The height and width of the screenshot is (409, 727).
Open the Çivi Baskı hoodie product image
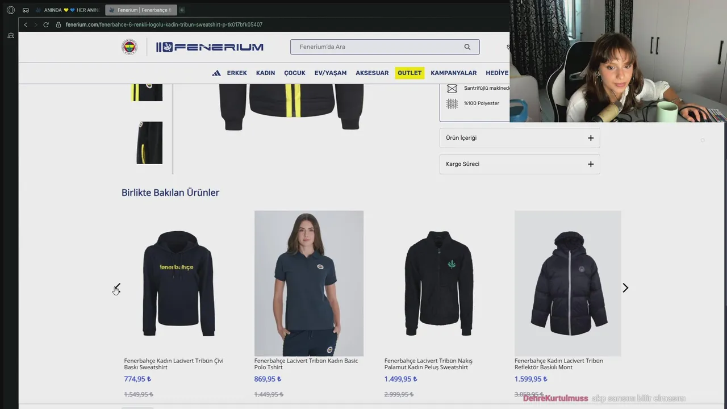pyautogui.click(x=178, y=283)
